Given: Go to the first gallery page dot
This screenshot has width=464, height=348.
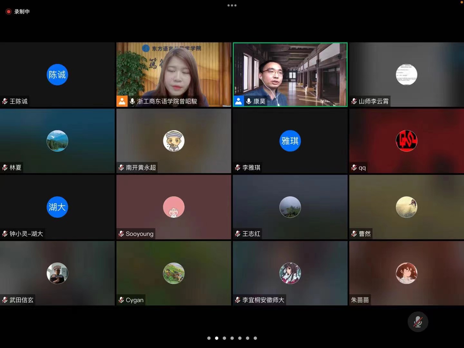Looking at the screenshot, I should pos(209,338).
